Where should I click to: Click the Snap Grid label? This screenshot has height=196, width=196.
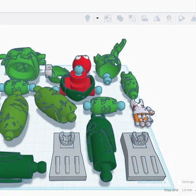(171, 190)
